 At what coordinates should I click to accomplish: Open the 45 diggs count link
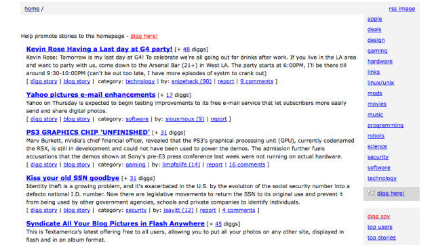click(218, 224)
